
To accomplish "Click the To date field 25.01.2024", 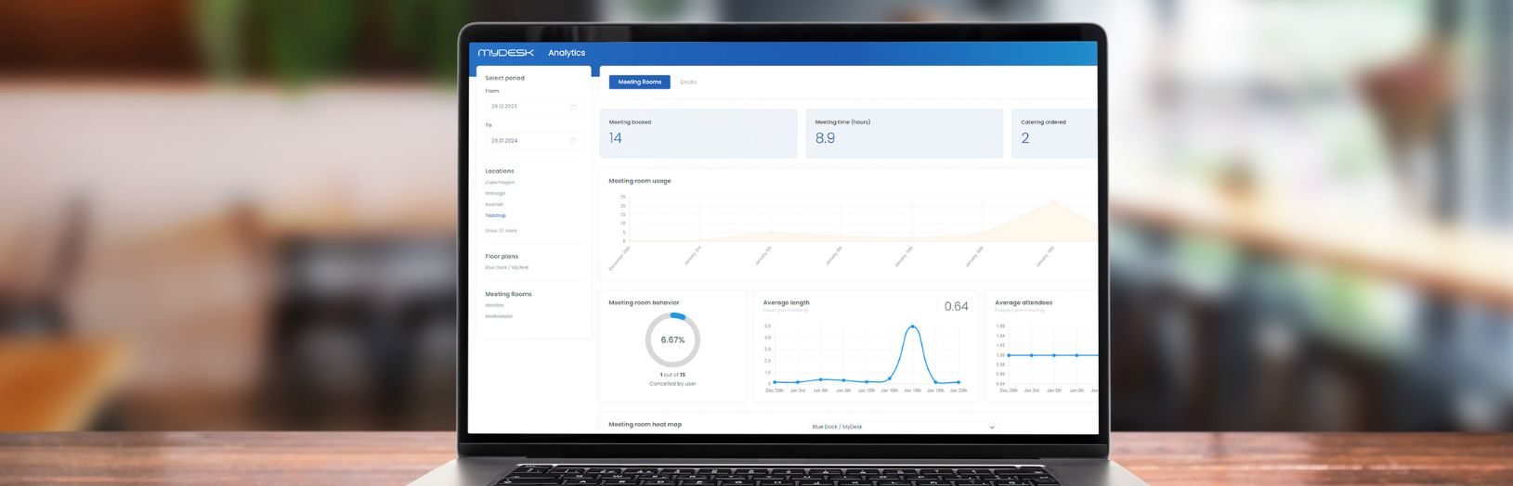I will click(533, 141).
